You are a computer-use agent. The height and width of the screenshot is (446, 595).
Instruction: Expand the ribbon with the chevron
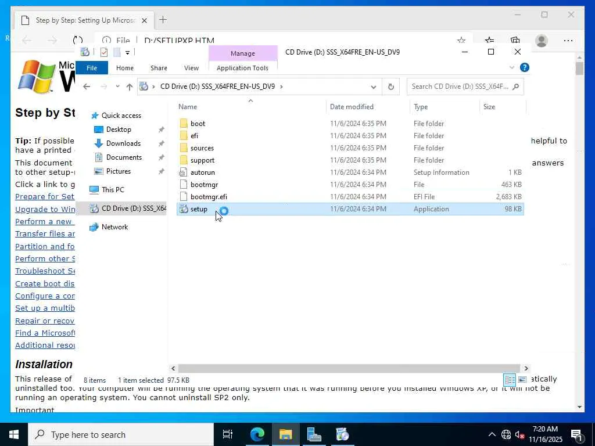click(x=511, y=67)
